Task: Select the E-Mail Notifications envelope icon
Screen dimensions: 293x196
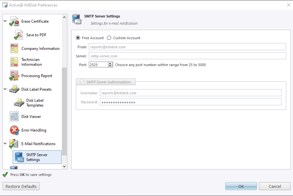Action: coord(14,144)
